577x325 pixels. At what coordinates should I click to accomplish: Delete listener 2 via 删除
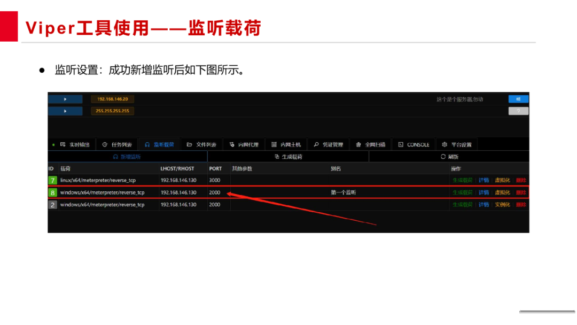[521, 205]
